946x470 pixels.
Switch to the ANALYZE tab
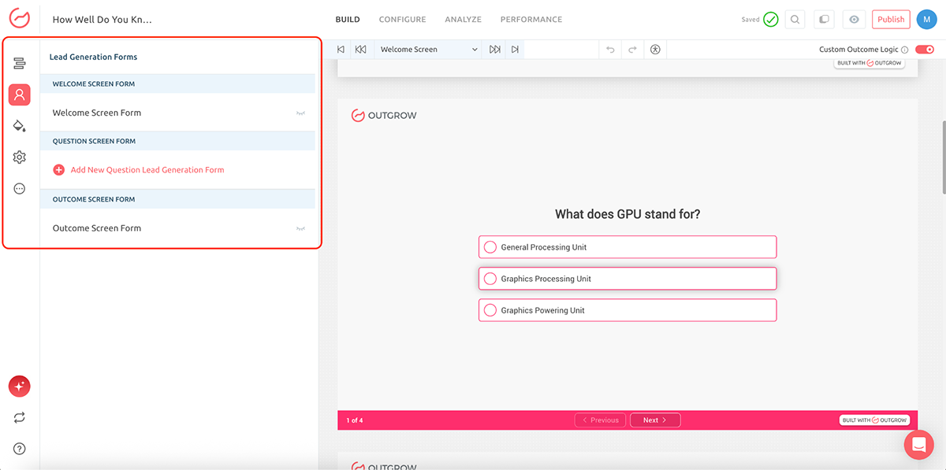pos(463,19)
